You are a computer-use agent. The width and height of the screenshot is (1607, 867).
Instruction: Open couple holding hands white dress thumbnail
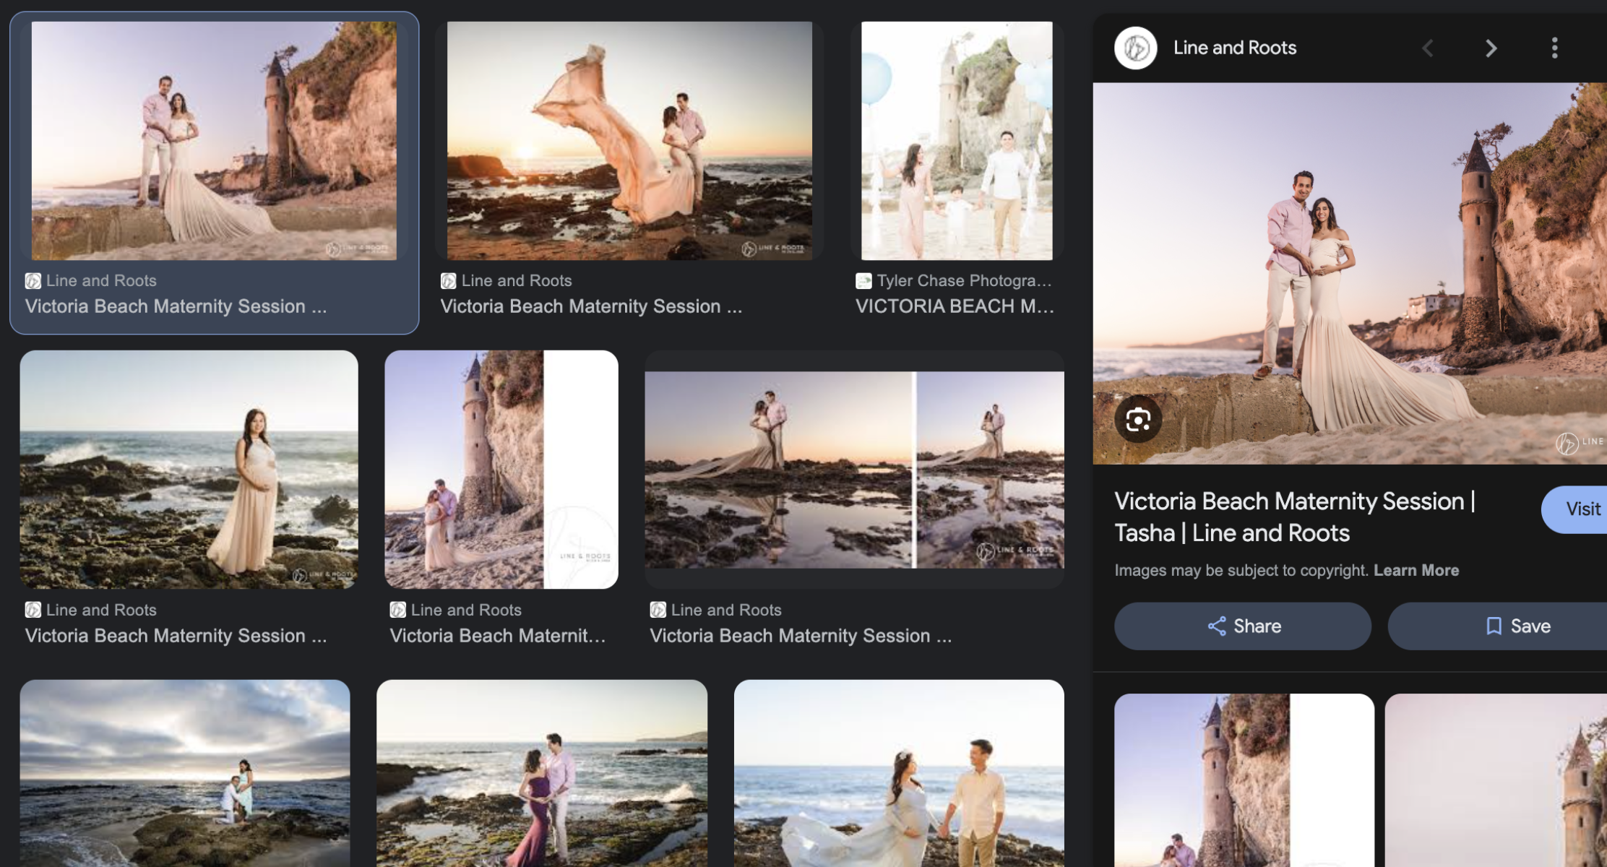[x=898, y=773]
